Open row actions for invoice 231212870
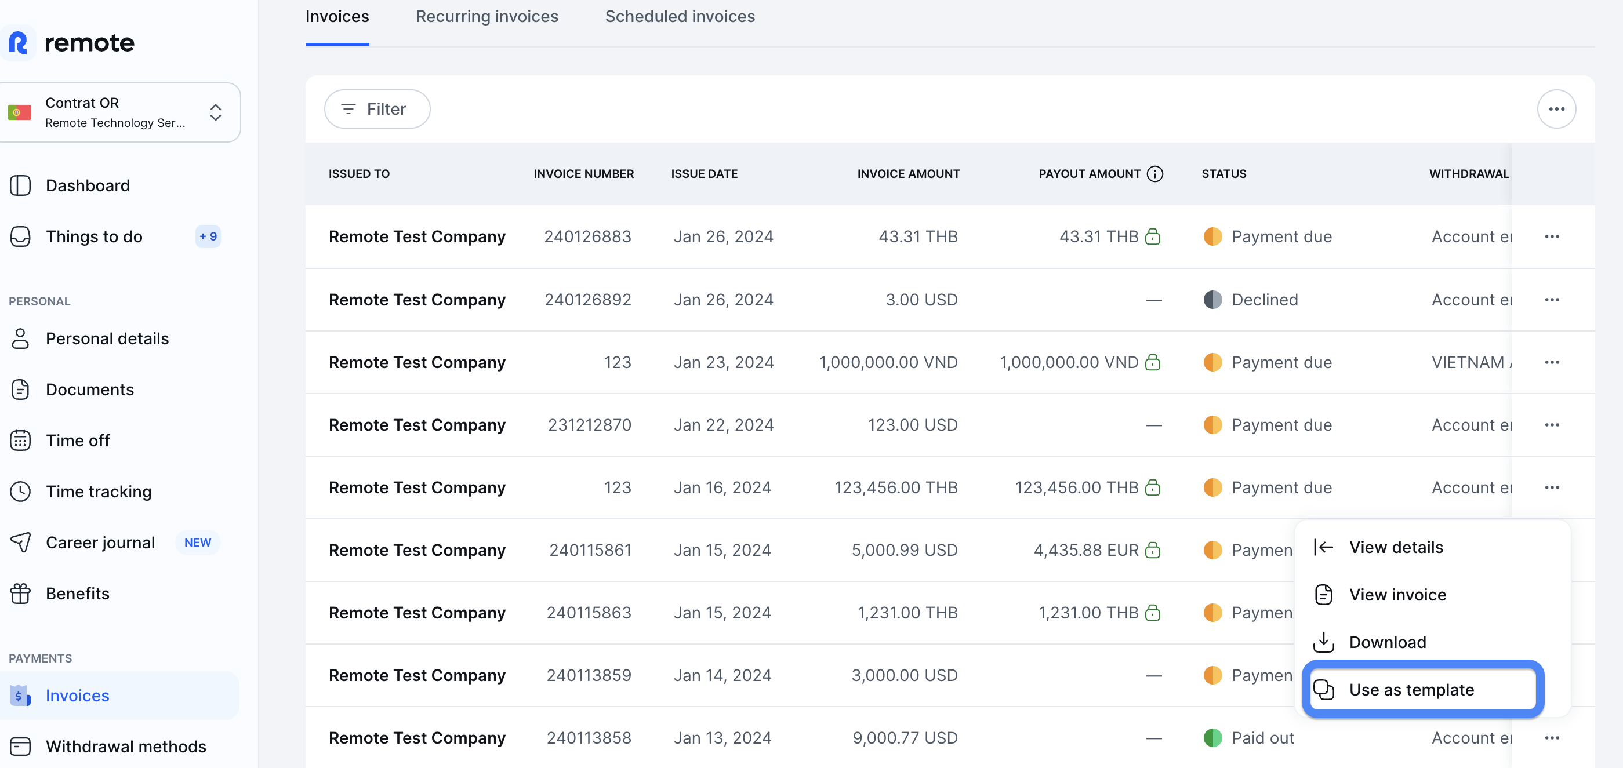Image resolution: width=1623 pixels, height=768 pixels. coord(1552,425)
